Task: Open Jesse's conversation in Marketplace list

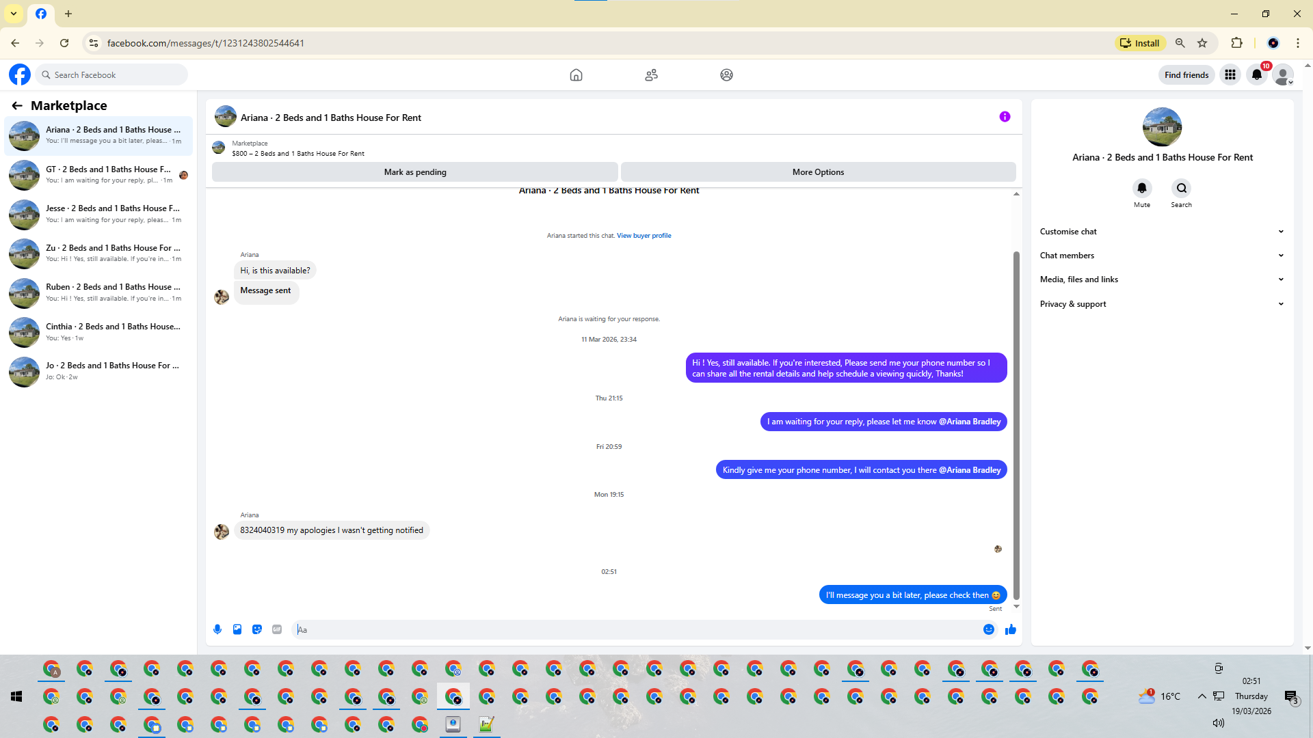Action: tap(98, 214)
